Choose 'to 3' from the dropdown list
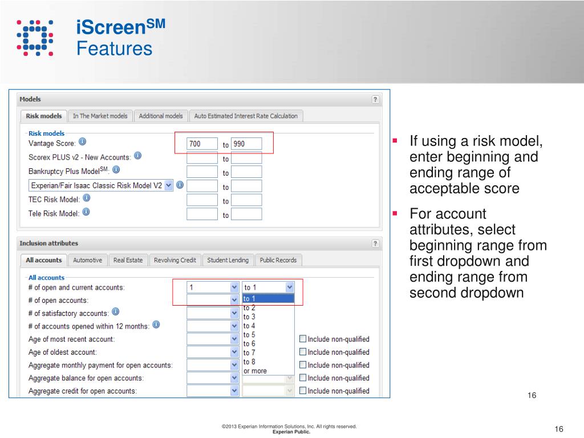This screenshot has width=584, height=438. point(268,317)
